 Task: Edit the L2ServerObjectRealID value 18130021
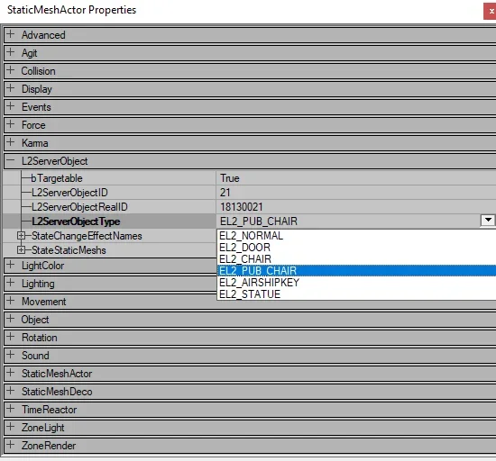[242, 207]
